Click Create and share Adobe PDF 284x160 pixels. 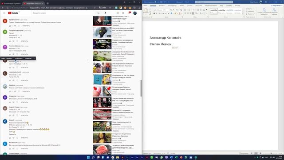[x=264, y=11]
